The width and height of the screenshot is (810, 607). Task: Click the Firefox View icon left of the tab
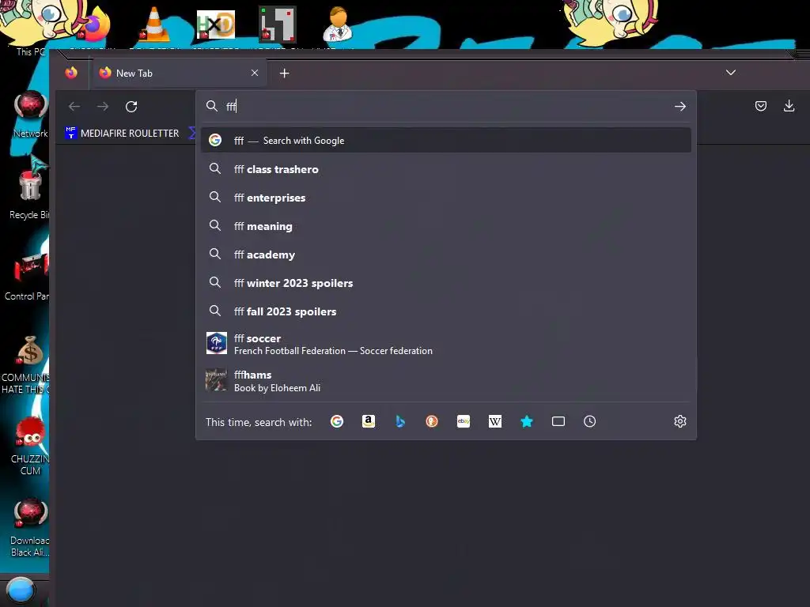[71, 73]
